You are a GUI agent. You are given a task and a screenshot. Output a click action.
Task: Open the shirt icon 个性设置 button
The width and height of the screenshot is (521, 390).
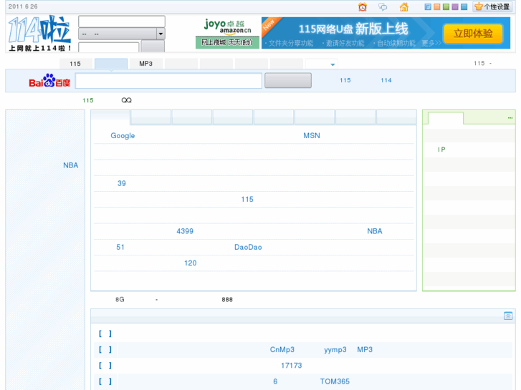pos(492,6)
